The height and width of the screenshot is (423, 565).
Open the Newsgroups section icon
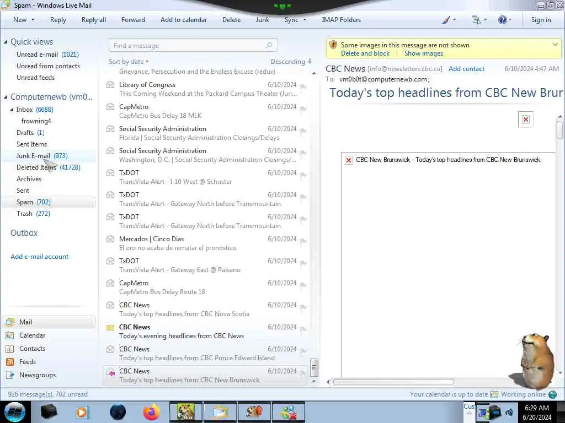point(10,375)
